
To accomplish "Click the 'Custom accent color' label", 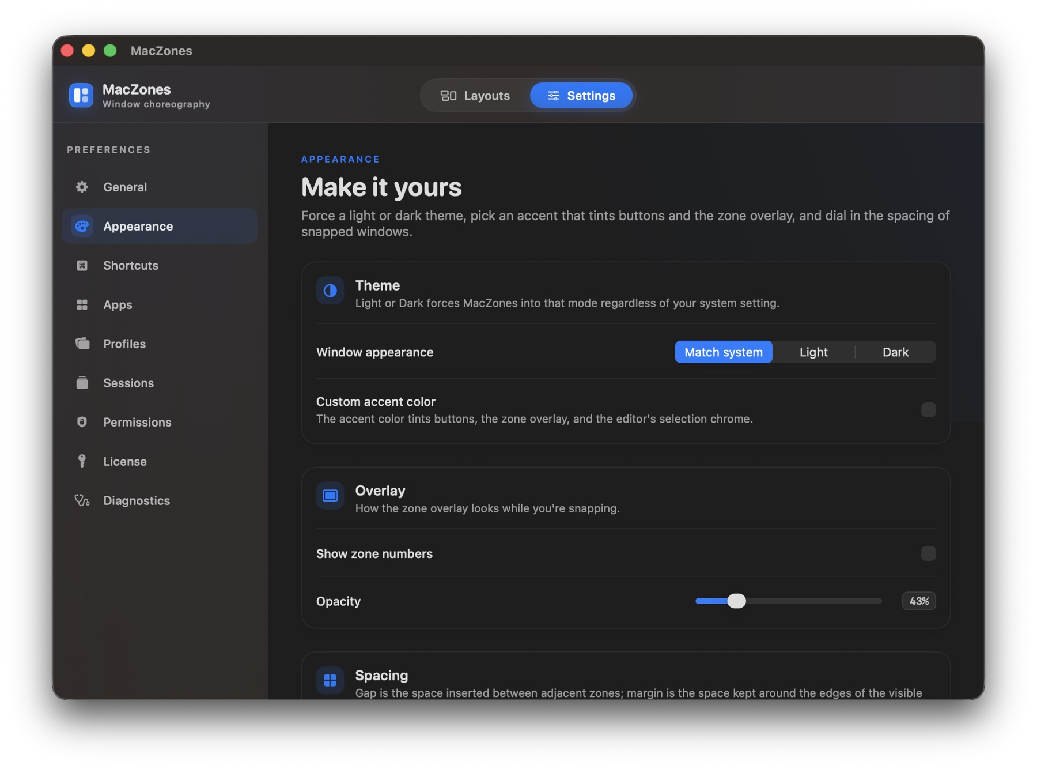I will pyautogui.click(x=376, y=401).
